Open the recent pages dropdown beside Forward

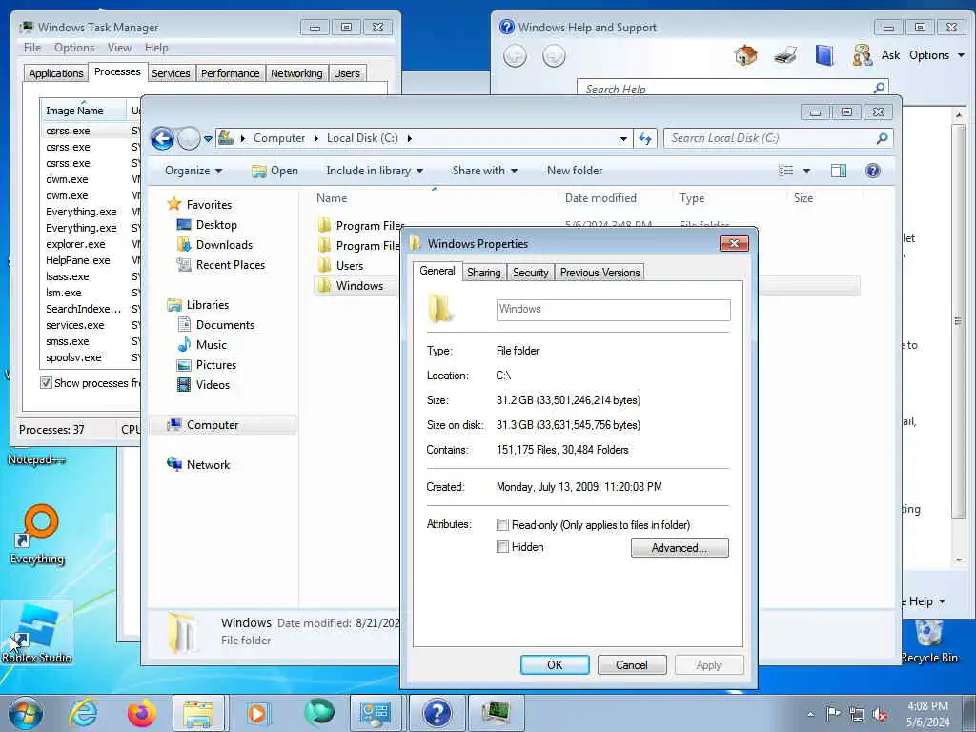208,139
